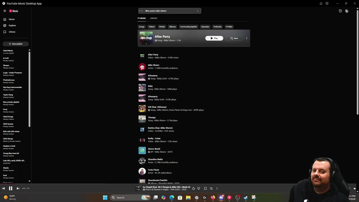The width and height of the screenshot is (359, 202).
Task: Open After Party album art thumbnail
Action: (x=146, y=38)
